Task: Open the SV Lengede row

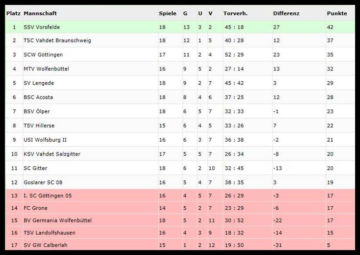Action: tap(39, 83)
